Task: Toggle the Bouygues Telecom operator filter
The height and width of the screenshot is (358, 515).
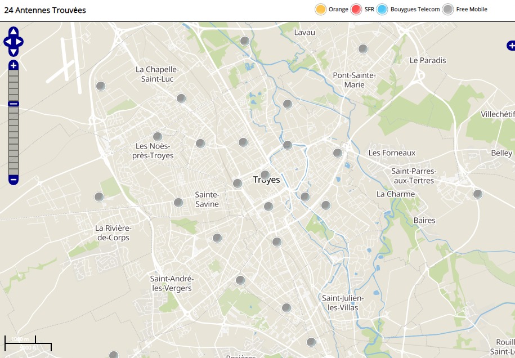Action: (383, 10)
